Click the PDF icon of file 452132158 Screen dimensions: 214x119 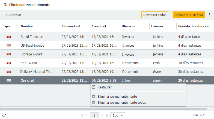click(9, 63)
